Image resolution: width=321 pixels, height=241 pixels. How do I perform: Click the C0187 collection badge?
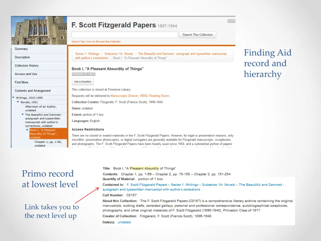[x=232, y=21]
